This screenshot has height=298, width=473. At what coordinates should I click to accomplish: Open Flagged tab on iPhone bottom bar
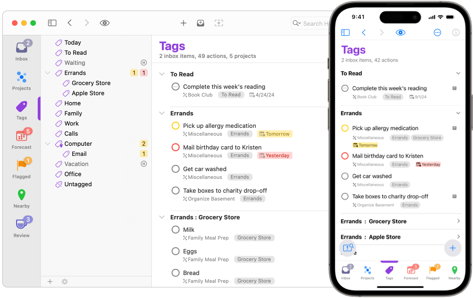tap(433, 272)
